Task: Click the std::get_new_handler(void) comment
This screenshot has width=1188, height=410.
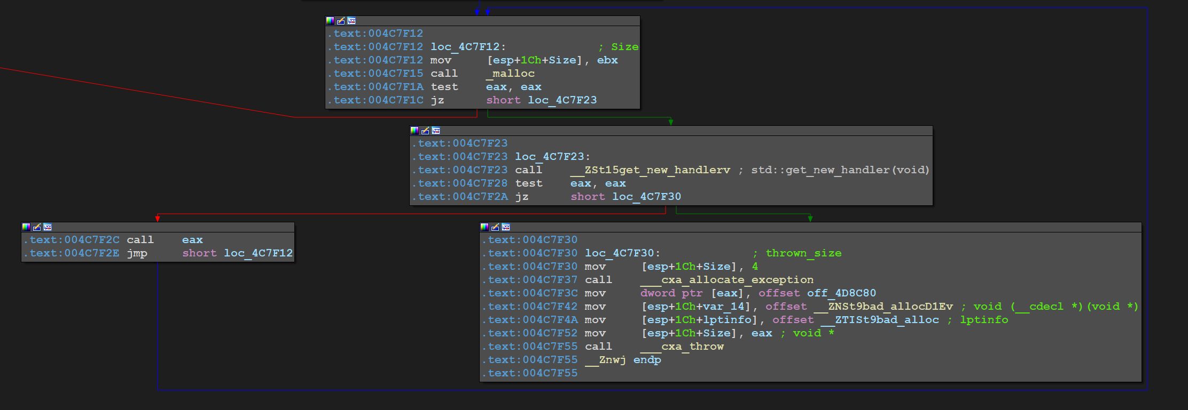Action: [834, 170]
